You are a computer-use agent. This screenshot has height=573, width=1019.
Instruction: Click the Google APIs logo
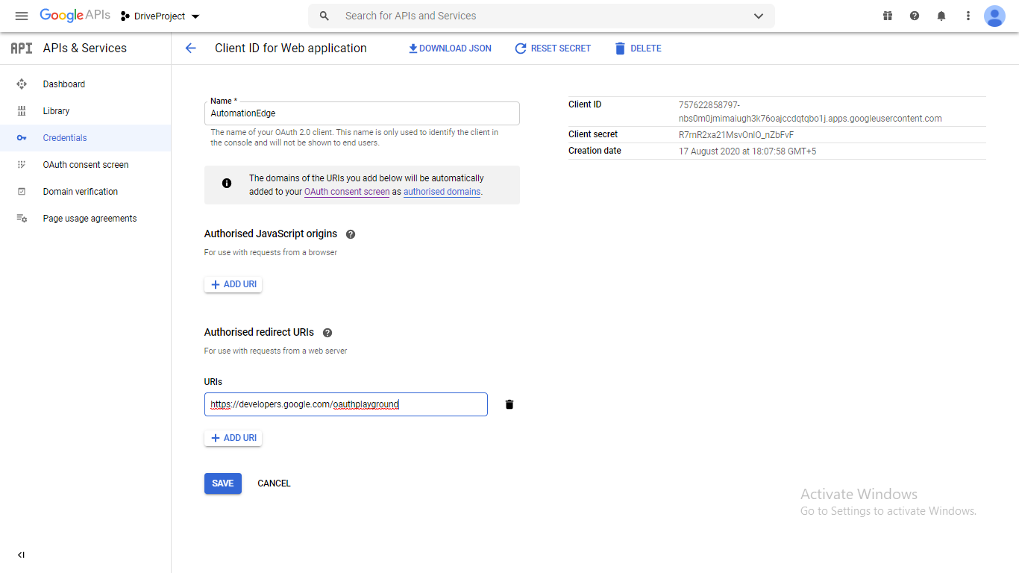(75, 16)
